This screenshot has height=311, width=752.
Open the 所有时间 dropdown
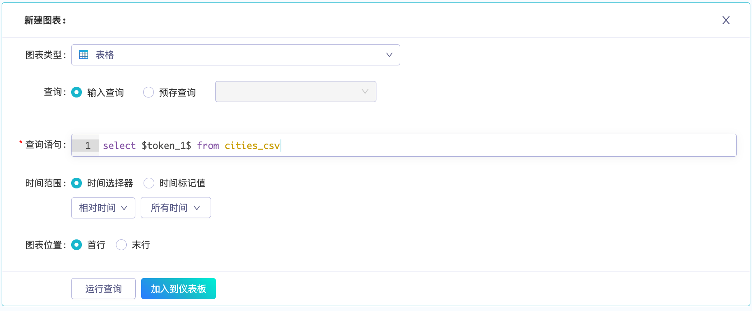[x=176, y=208]
